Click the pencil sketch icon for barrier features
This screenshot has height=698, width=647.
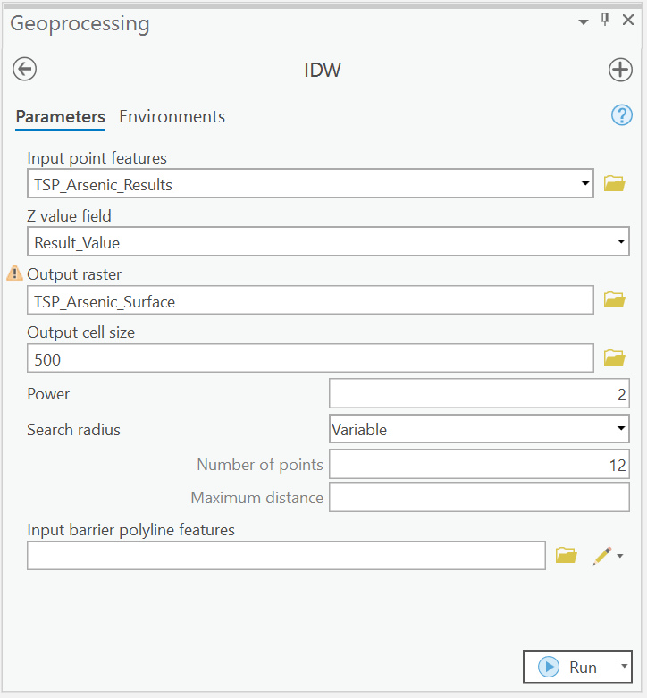[x=602, y=556]
